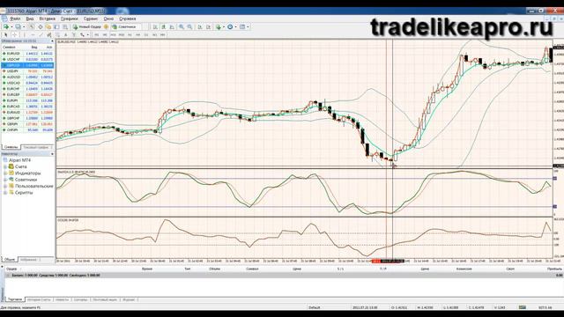The width and height of the screenshot is (564, 317).
Task: Open the Почтовый ящик terminal tab
Action: pyautogui.click(x=105, y=299)
